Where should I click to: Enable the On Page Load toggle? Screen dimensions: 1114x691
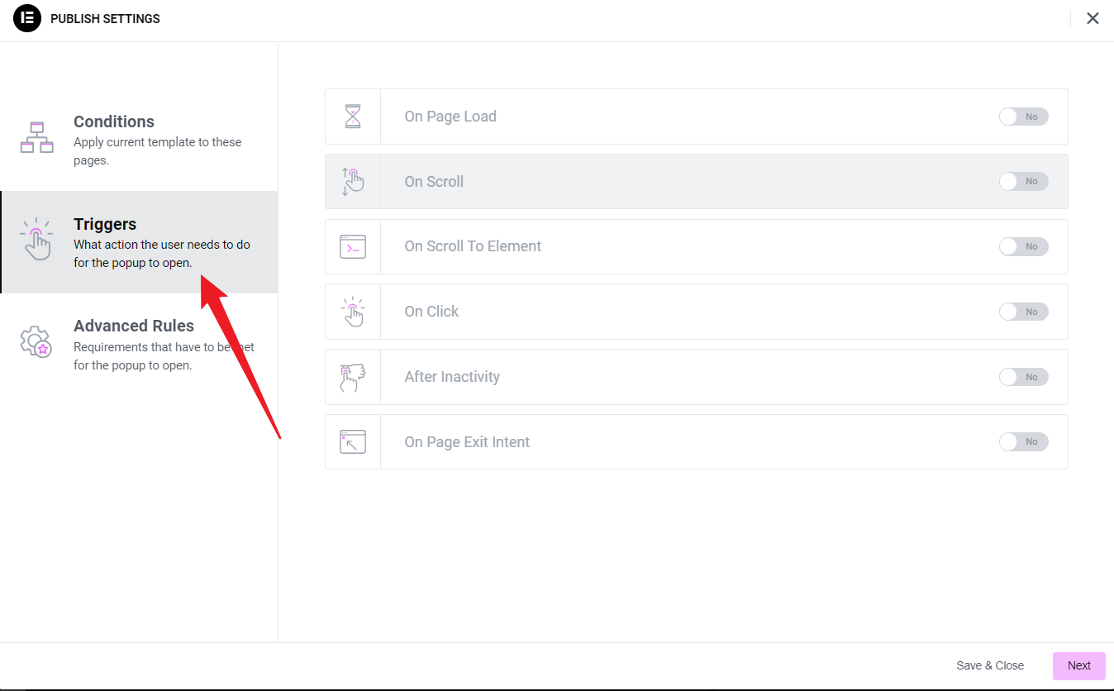[1023, 117]
